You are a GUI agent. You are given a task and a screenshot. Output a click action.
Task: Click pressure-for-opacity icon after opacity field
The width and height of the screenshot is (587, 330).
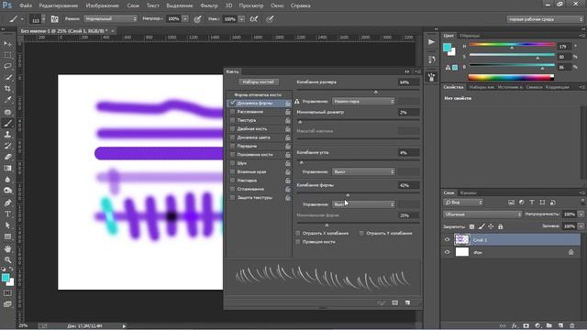coord(198,18)
